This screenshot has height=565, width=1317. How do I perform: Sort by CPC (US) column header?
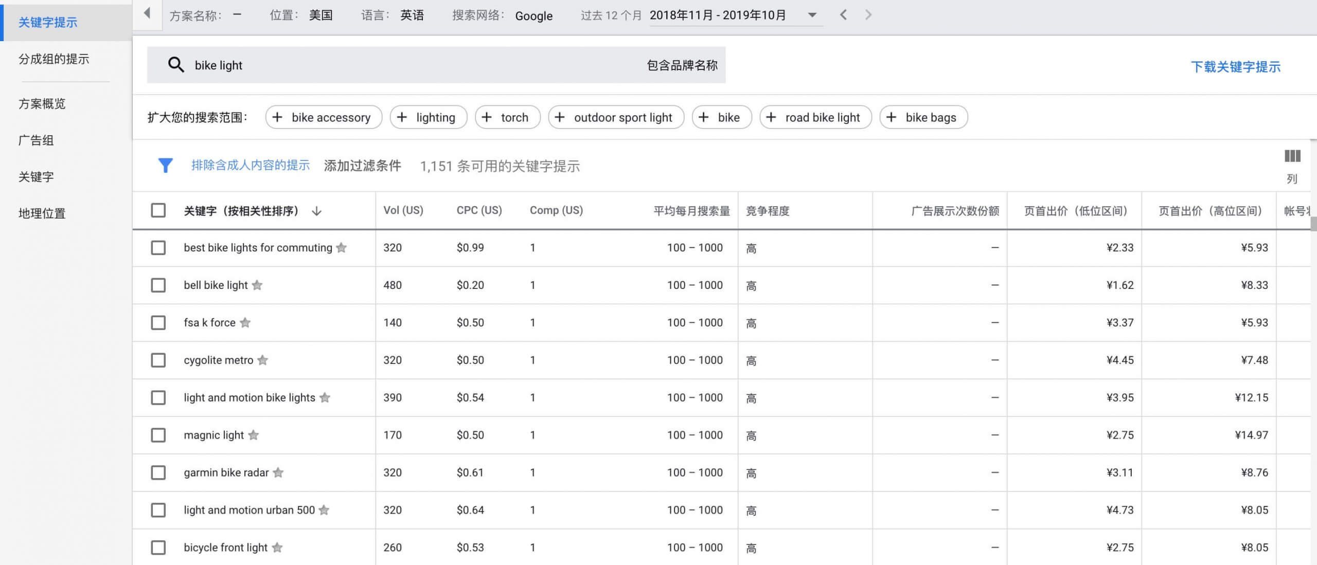479,210
